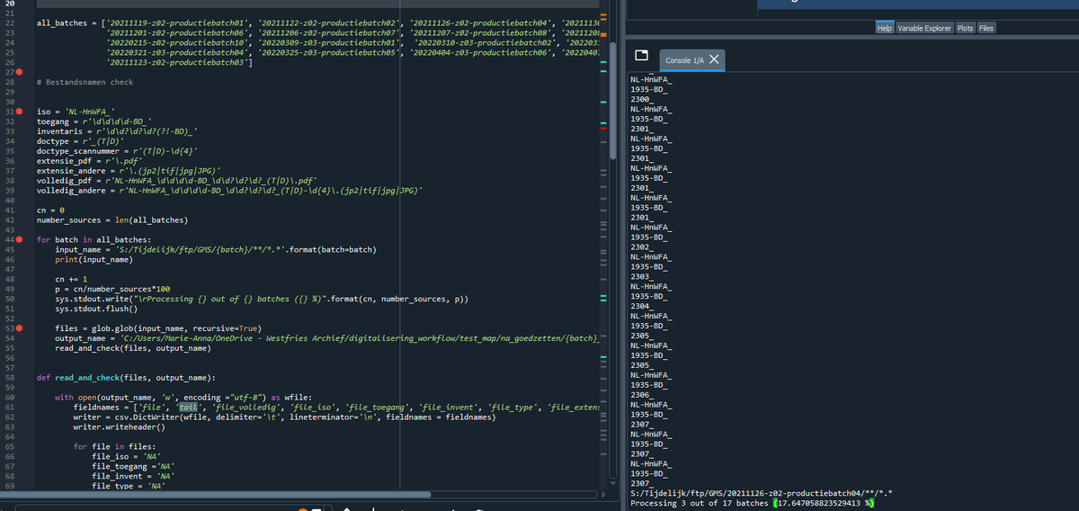Toggle the breakpoint on line 44

[19, 239]
